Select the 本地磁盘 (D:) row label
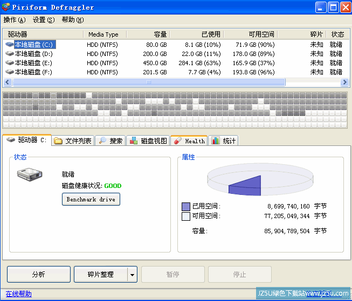The image size is (352, 301). point(33,54)
